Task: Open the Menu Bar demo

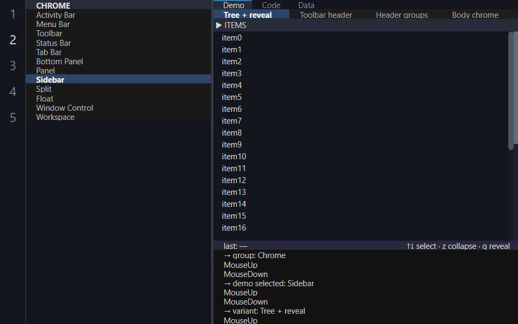Action: point(118,24)
